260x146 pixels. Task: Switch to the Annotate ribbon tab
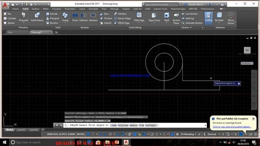tap(93, 9)
